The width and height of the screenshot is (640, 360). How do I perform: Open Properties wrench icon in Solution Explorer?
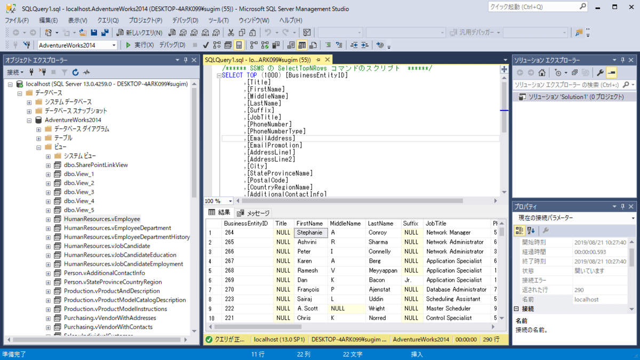(x=600, y=73)
